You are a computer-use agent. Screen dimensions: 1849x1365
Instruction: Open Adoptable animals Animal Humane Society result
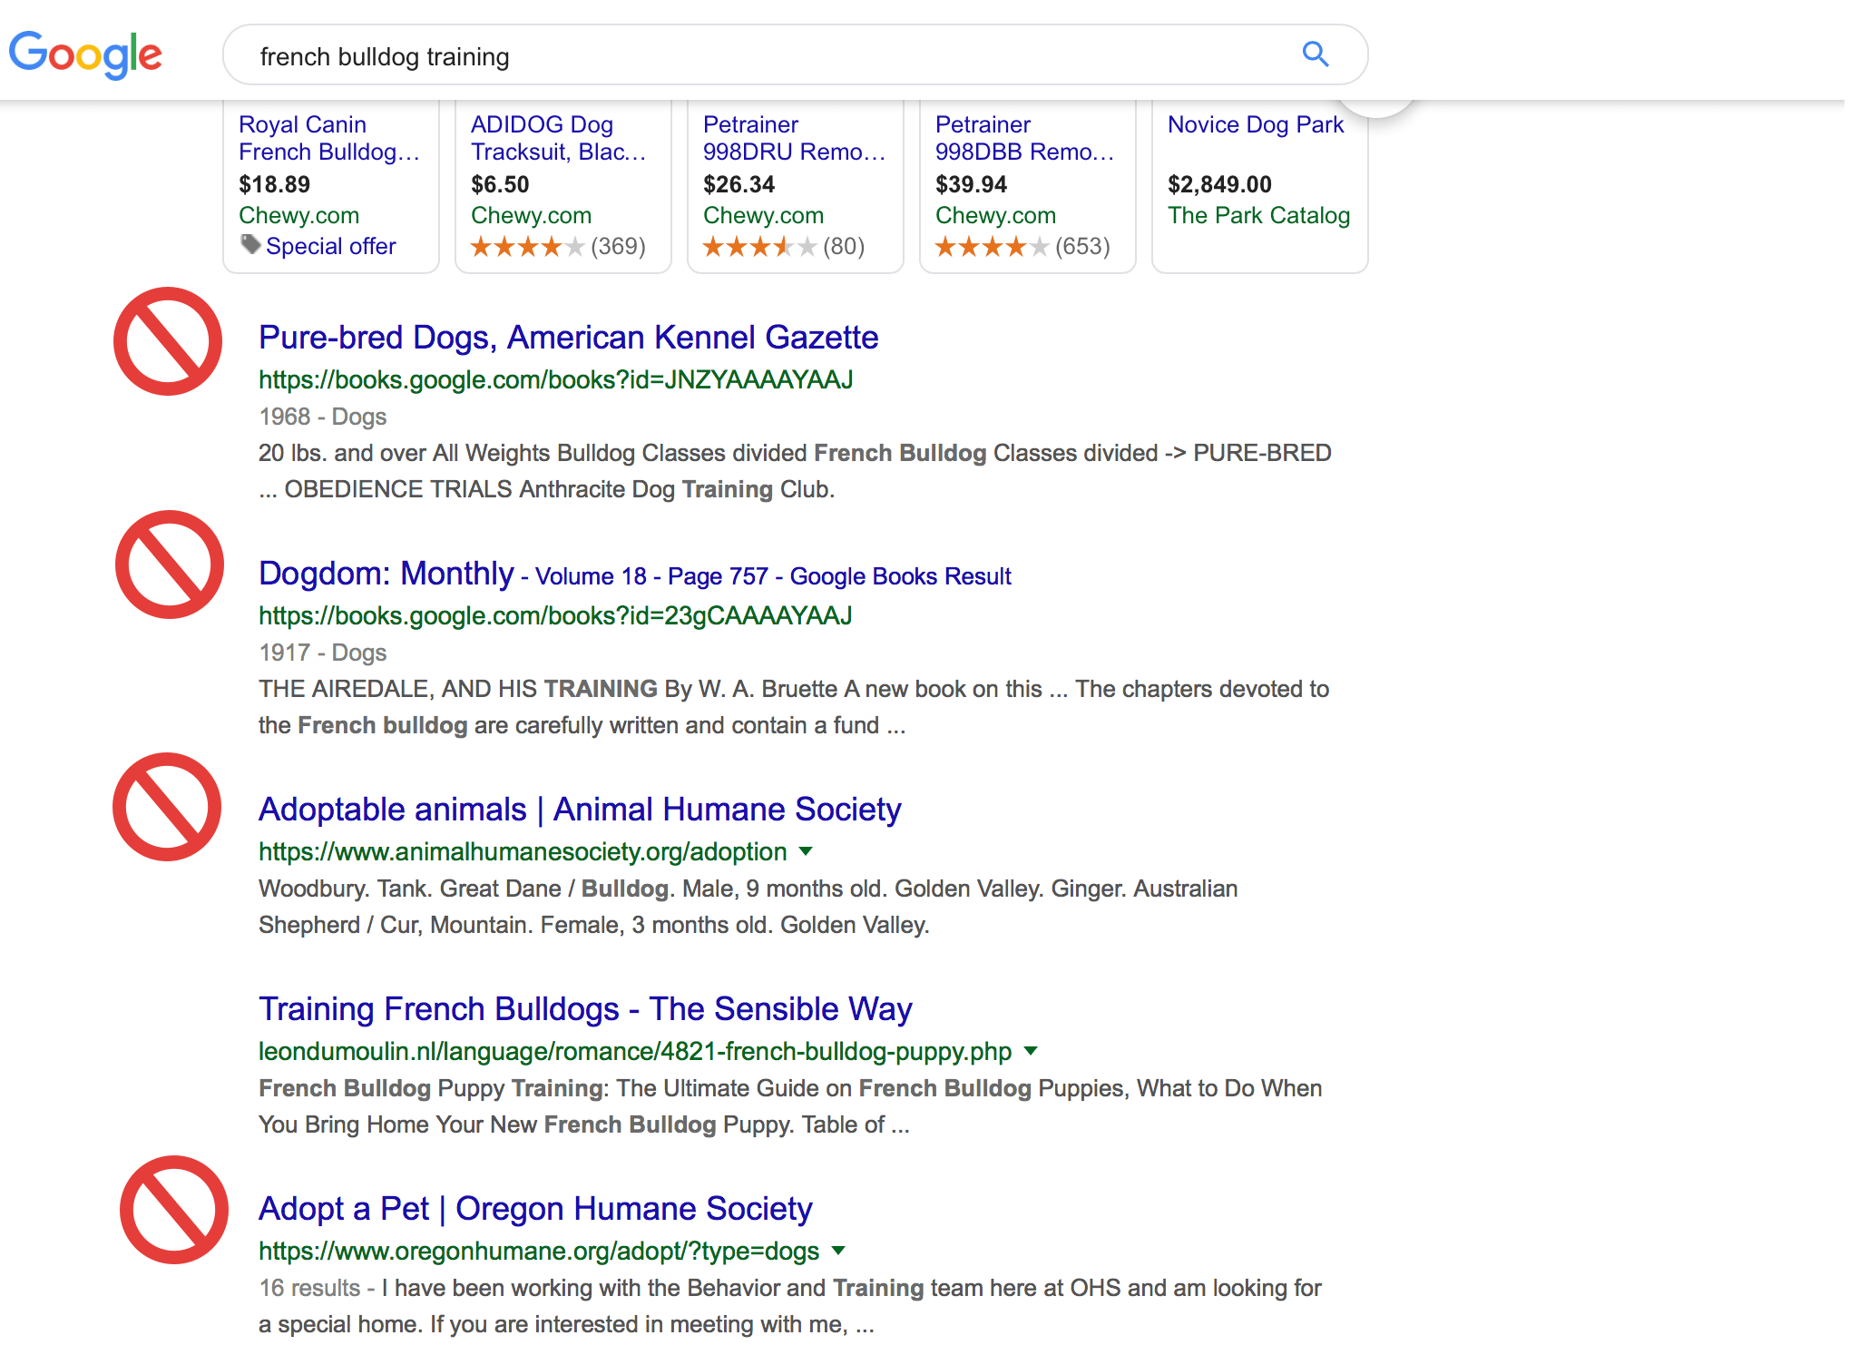pos(580,809)
